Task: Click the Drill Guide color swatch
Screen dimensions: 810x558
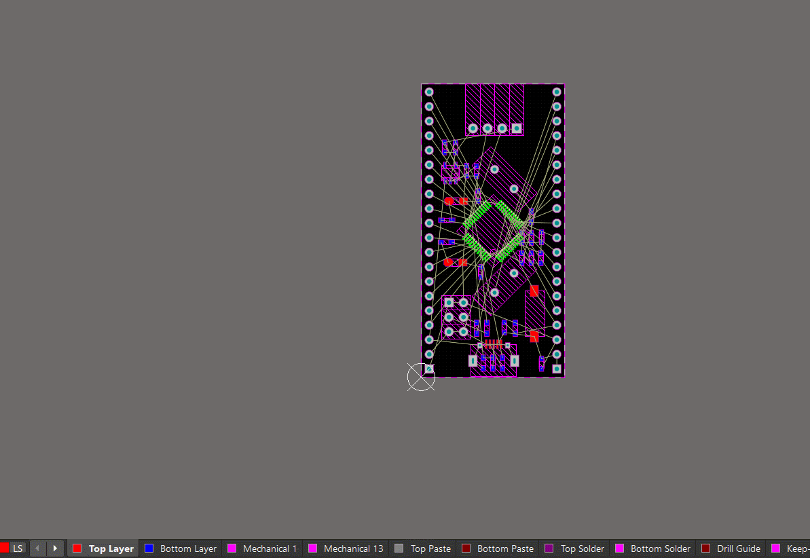Action: (x=705, y=548)
